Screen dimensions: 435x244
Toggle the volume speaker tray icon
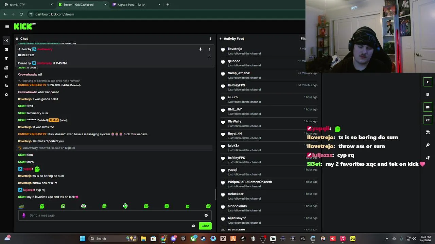pos(414,239)
